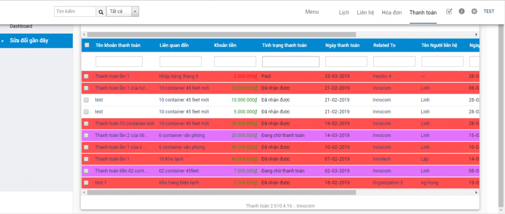505x214 pixels.
Task: Open the checklist tasks icon
Action: (449, 11)
